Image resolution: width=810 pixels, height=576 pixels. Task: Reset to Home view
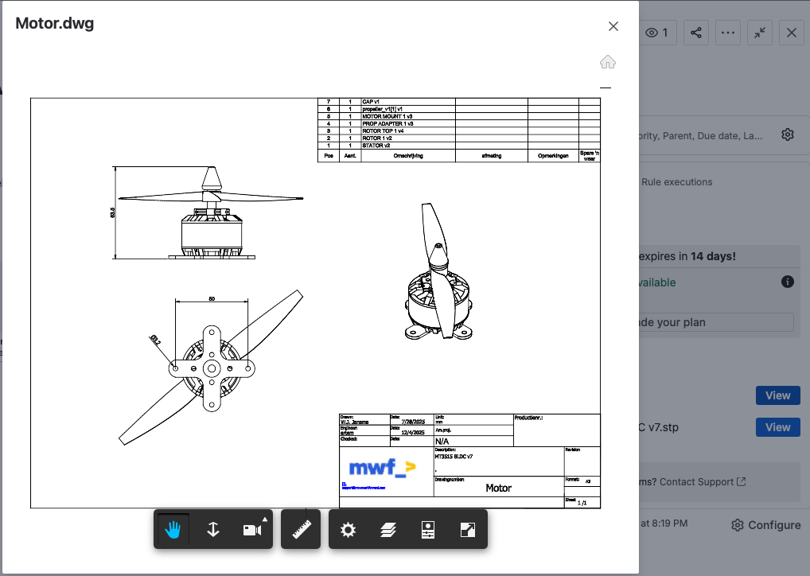point(608,62)
